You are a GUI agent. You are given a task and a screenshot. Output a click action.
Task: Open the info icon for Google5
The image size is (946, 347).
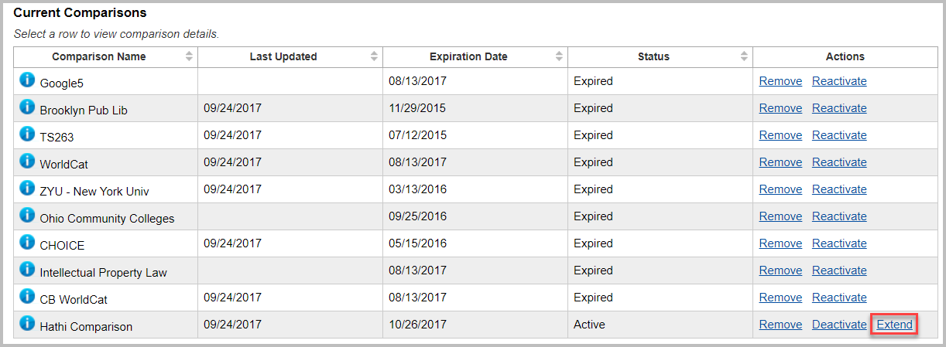(28, 80)
